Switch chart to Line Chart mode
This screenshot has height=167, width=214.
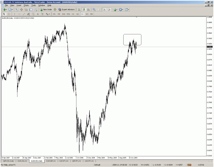[89, 10]
